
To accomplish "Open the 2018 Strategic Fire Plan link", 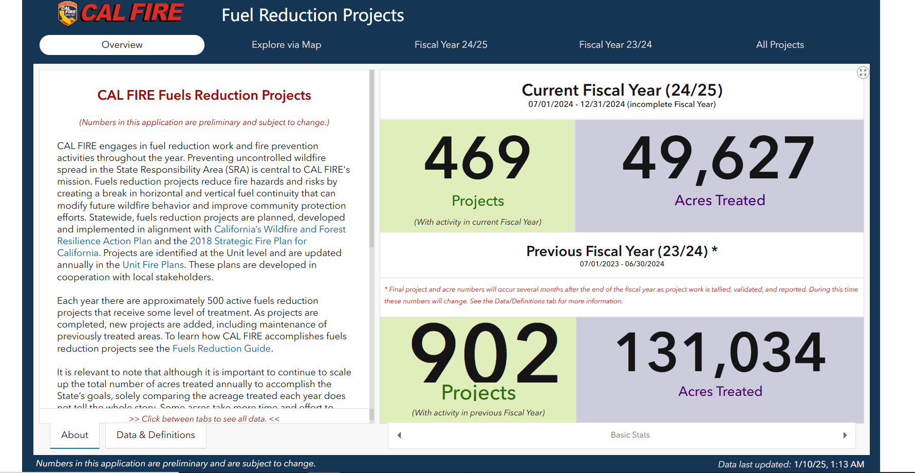I will pos(182,247).
